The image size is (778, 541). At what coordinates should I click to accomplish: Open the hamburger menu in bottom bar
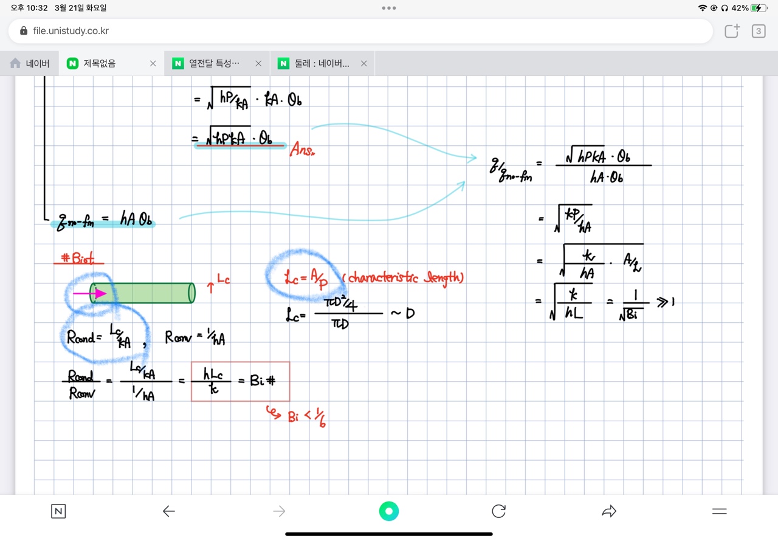pyautogui.click(x=719, y=511)
